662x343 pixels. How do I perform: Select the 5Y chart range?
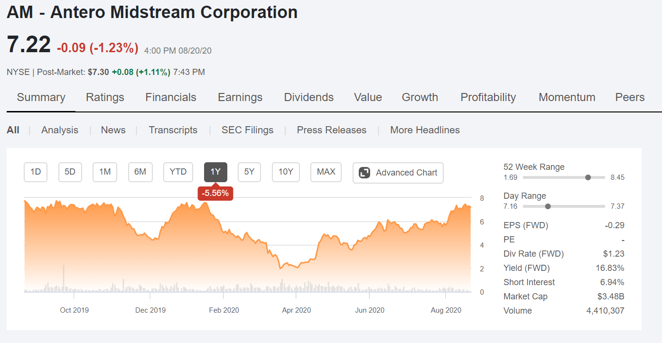249,172
